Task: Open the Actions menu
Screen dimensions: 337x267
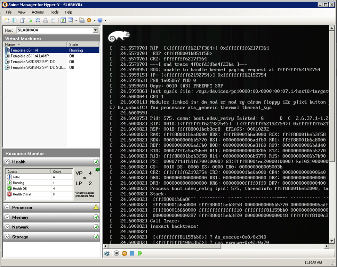Action: (x=38, y=12)
